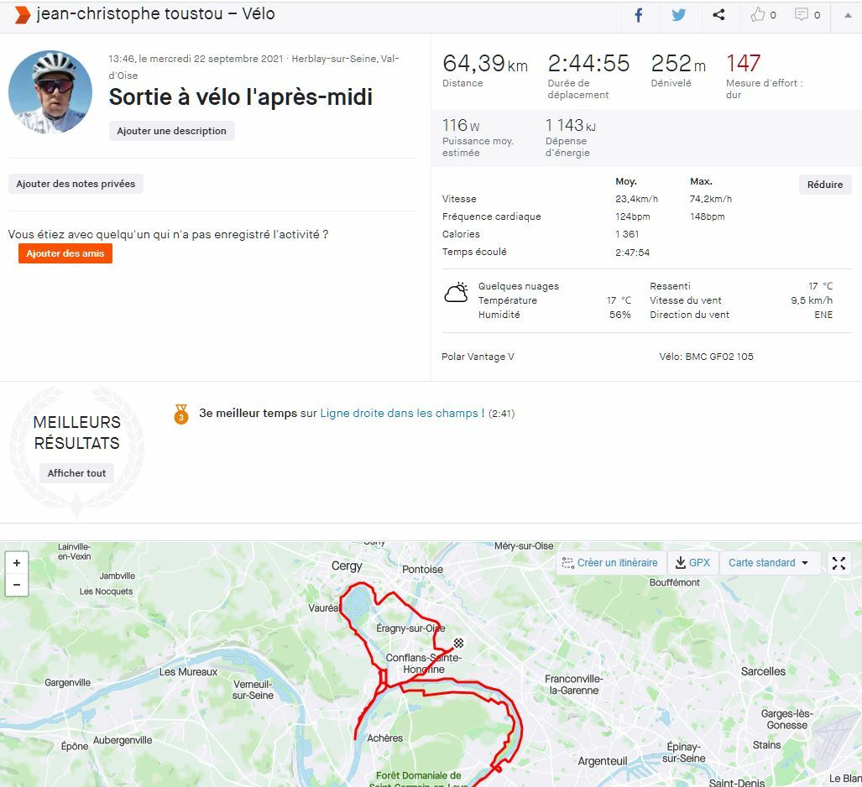
Task: Expand the map to fullscreen
Action: pos(838,563)
